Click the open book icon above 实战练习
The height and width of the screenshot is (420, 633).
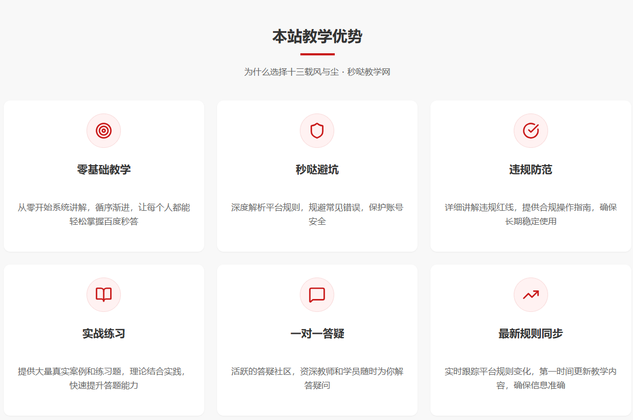[104, 295]
